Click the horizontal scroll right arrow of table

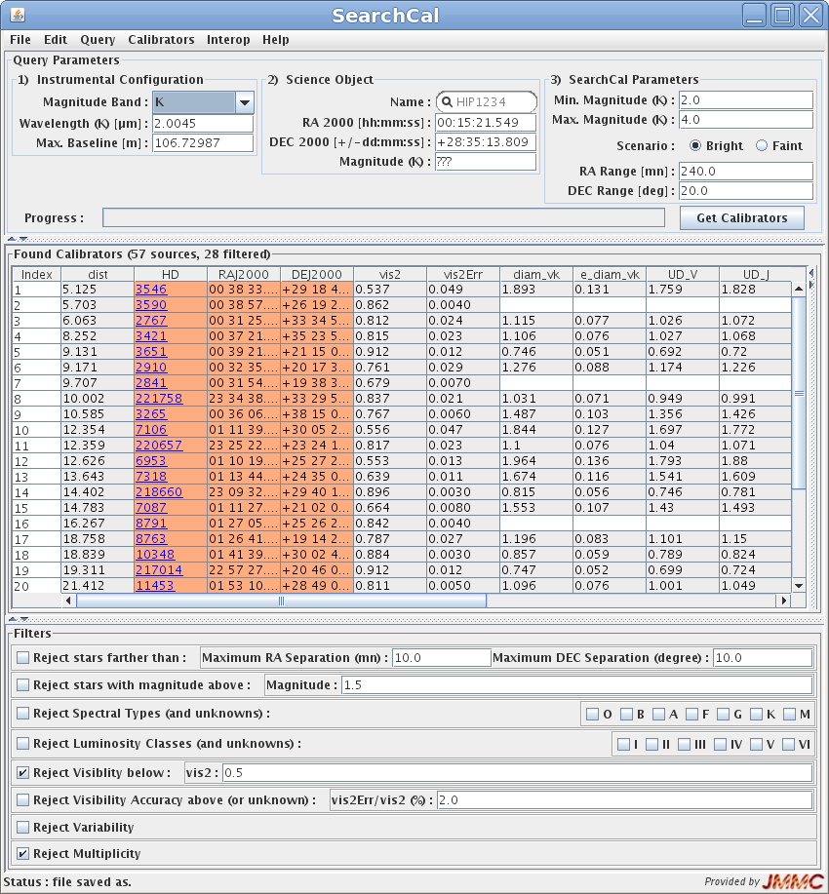[x=784, y=601]
